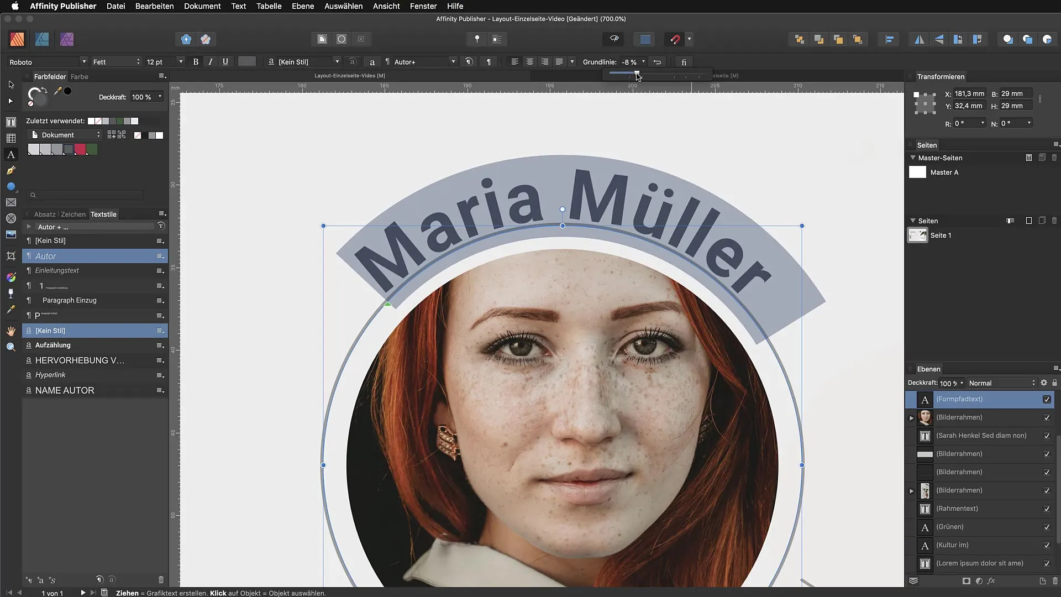Viewport: 1061px width, 597px height.
Task: Switch to the Absatz tab
Action: click(x=45, y=214)
